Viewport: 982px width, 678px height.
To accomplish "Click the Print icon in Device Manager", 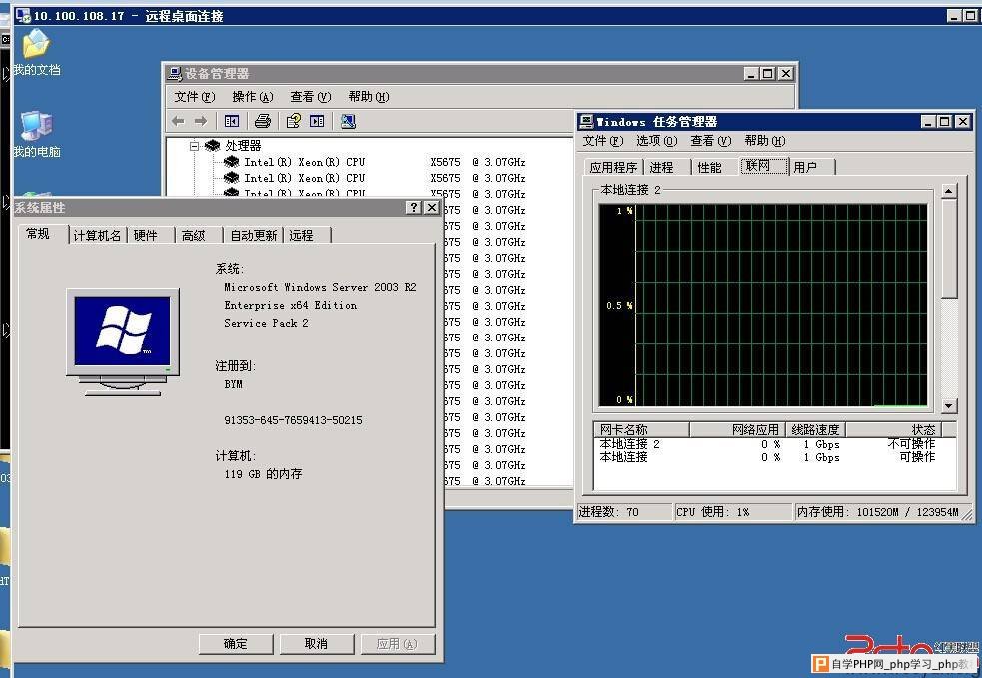I will click(x=263, y=121).
